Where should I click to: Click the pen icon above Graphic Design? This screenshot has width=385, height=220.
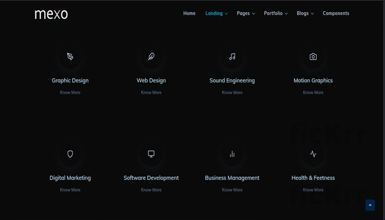pos(70,57)
